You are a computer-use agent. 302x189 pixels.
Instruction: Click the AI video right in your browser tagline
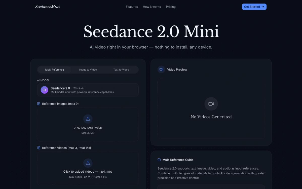pyautogui.click(x=151, y=47)
